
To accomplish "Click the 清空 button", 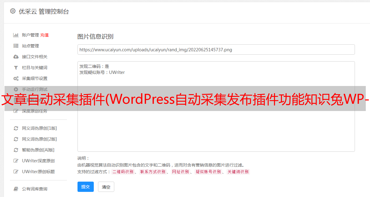I will [106, 187].
